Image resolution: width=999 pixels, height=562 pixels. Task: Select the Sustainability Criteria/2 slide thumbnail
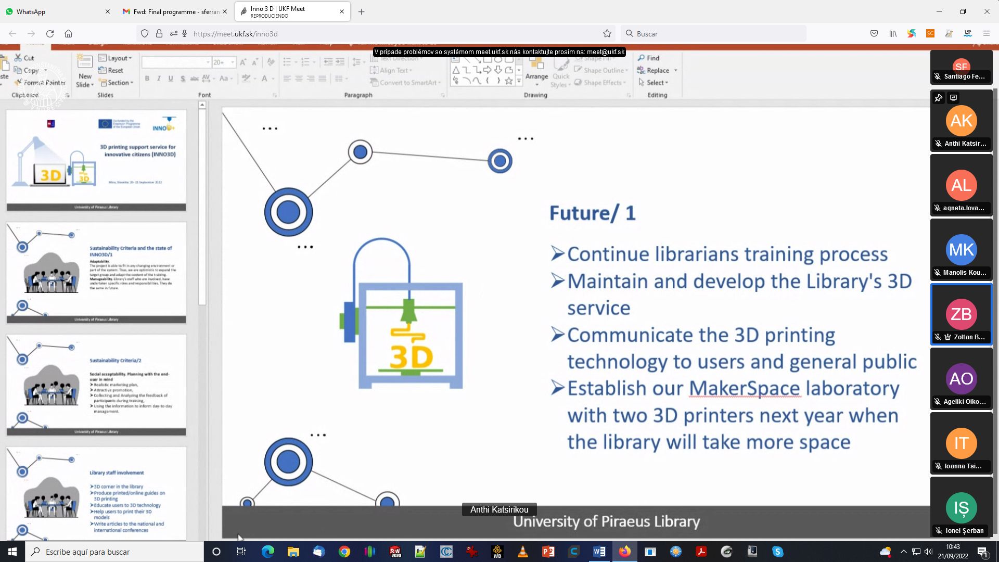tap(96, 385)
